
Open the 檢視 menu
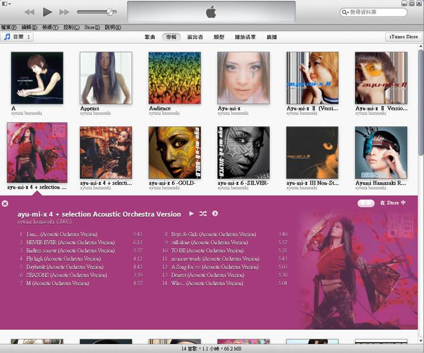click(x=50, y=27)
